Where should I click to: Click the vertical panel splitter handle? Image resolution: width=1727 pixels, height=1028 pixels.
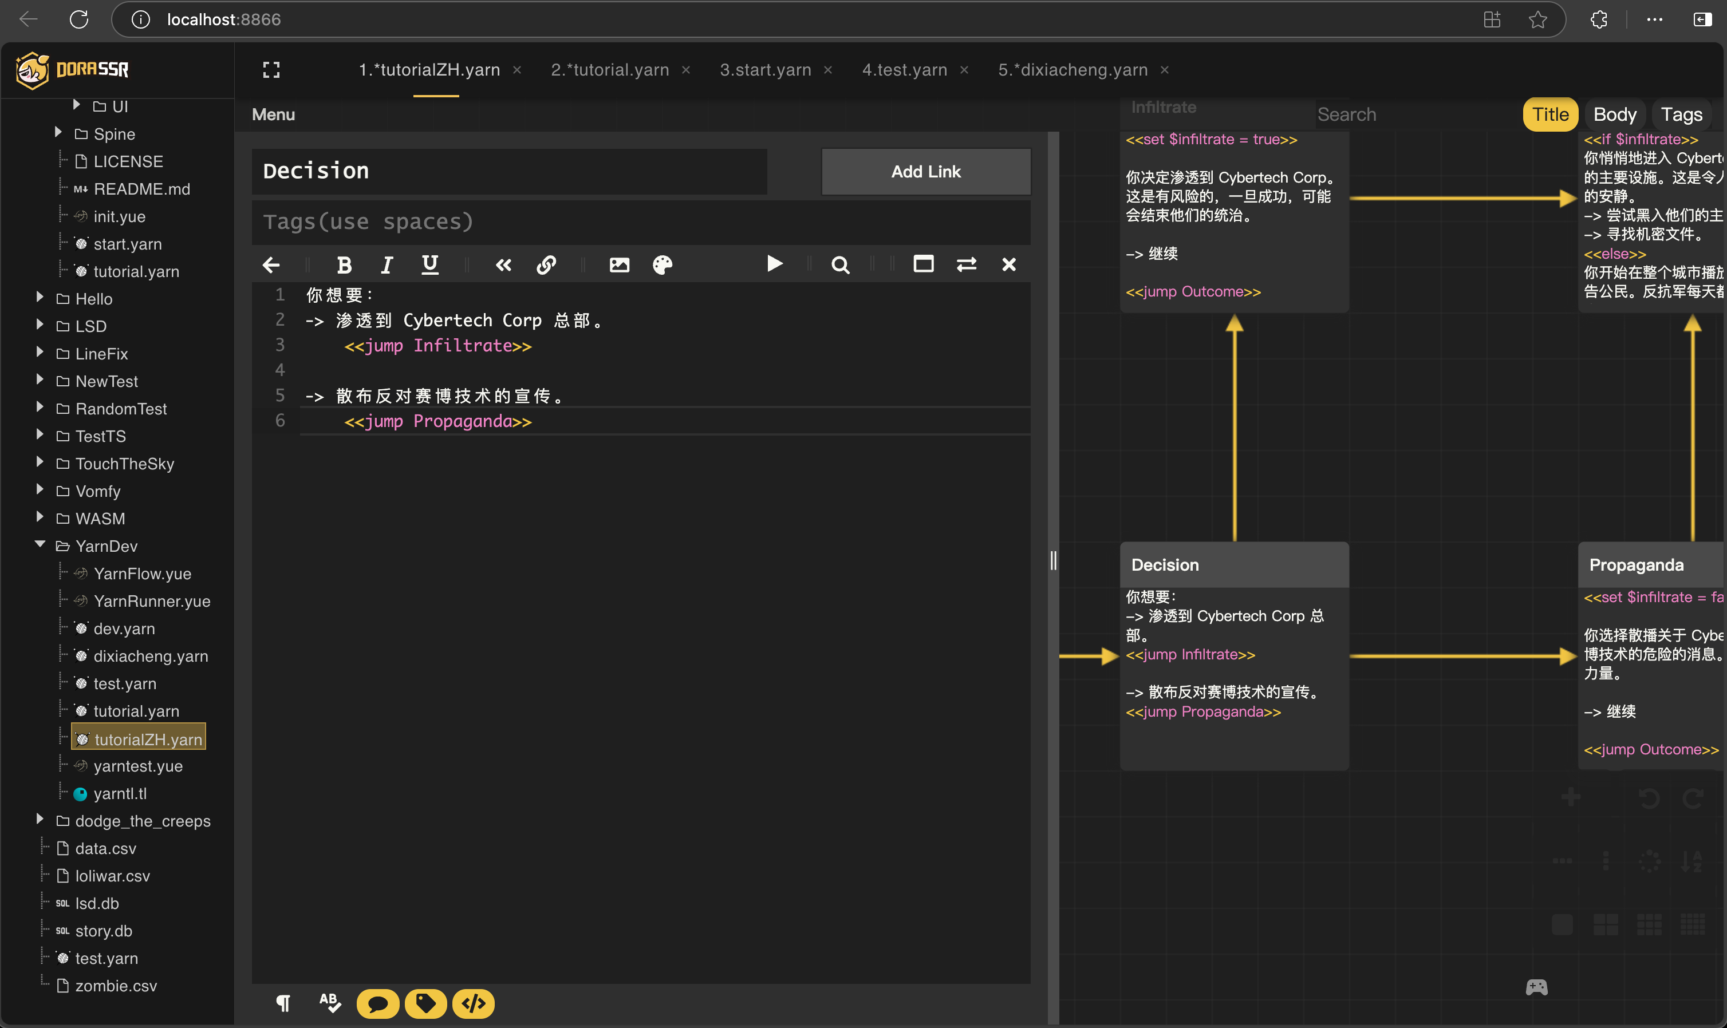tap(1054, 560)
